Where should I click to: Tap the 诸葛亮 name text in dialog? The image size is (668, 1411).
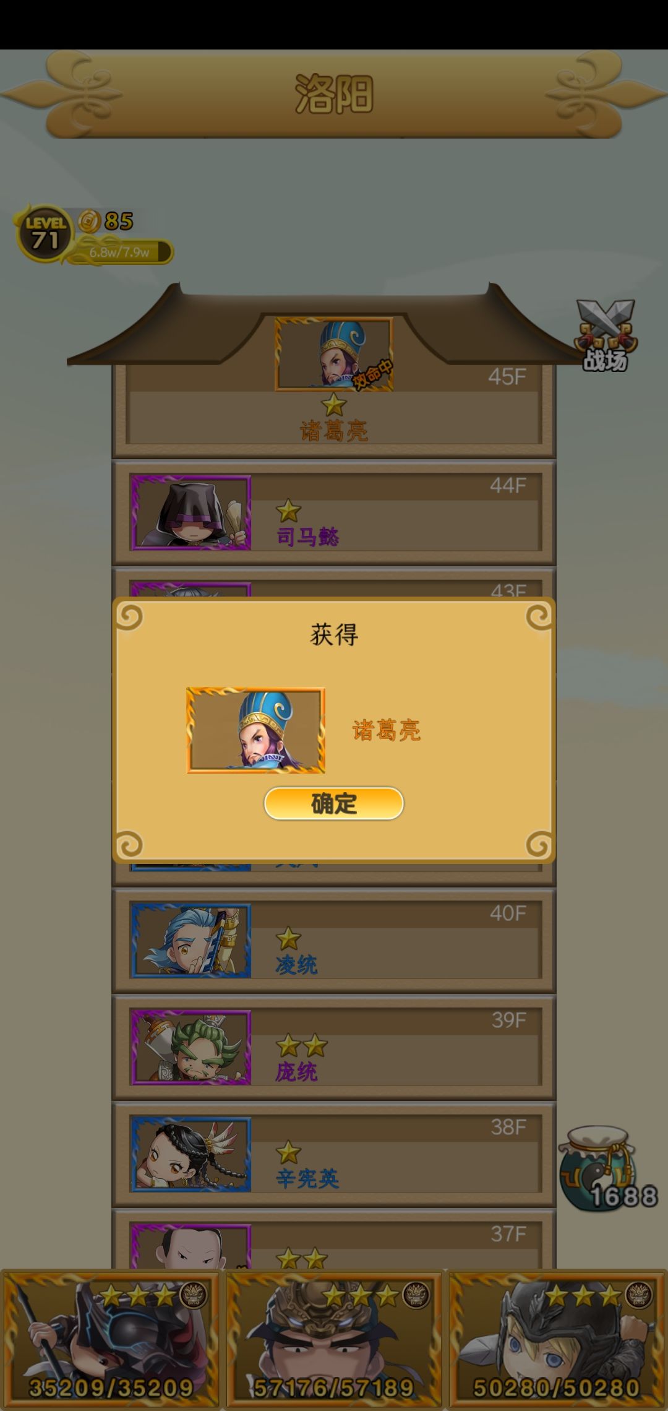[x=387, y=731]
